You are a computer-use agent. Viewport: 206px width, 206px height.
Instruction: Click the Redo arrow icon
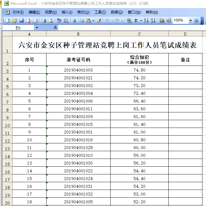[117, 21]
